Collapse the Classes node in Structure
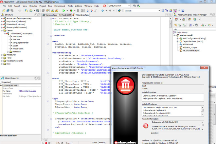This screenshot has width=216, height=144. [2, 30]
